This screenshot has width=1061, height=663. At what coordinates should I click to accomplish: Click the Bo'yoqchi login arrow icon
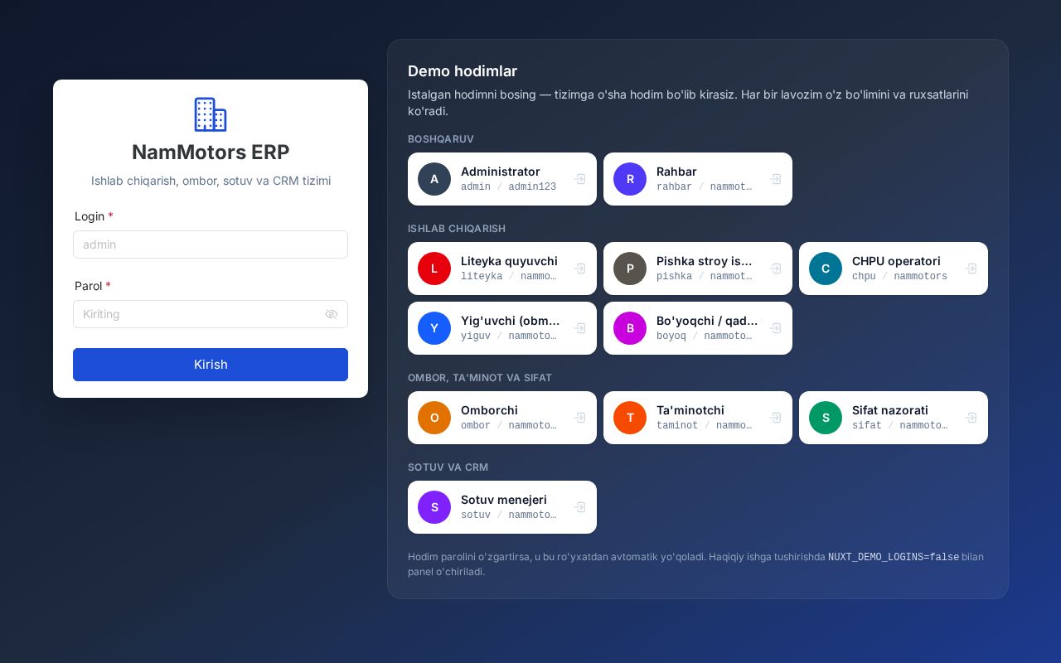click(776, 328)
